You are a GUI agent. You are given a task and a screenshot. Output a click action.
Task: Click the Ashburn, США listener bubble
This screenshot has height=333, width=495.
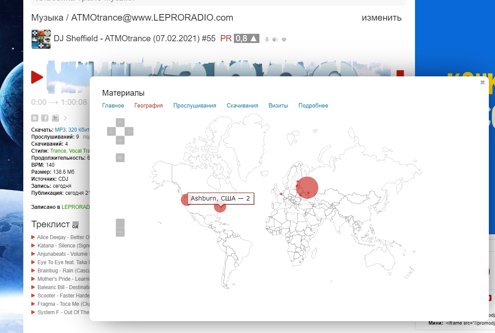coord(220,207)
